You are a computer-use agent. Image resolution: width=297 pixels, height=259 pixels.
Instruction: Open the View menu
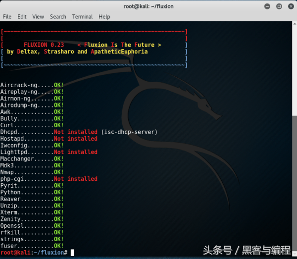38,17
